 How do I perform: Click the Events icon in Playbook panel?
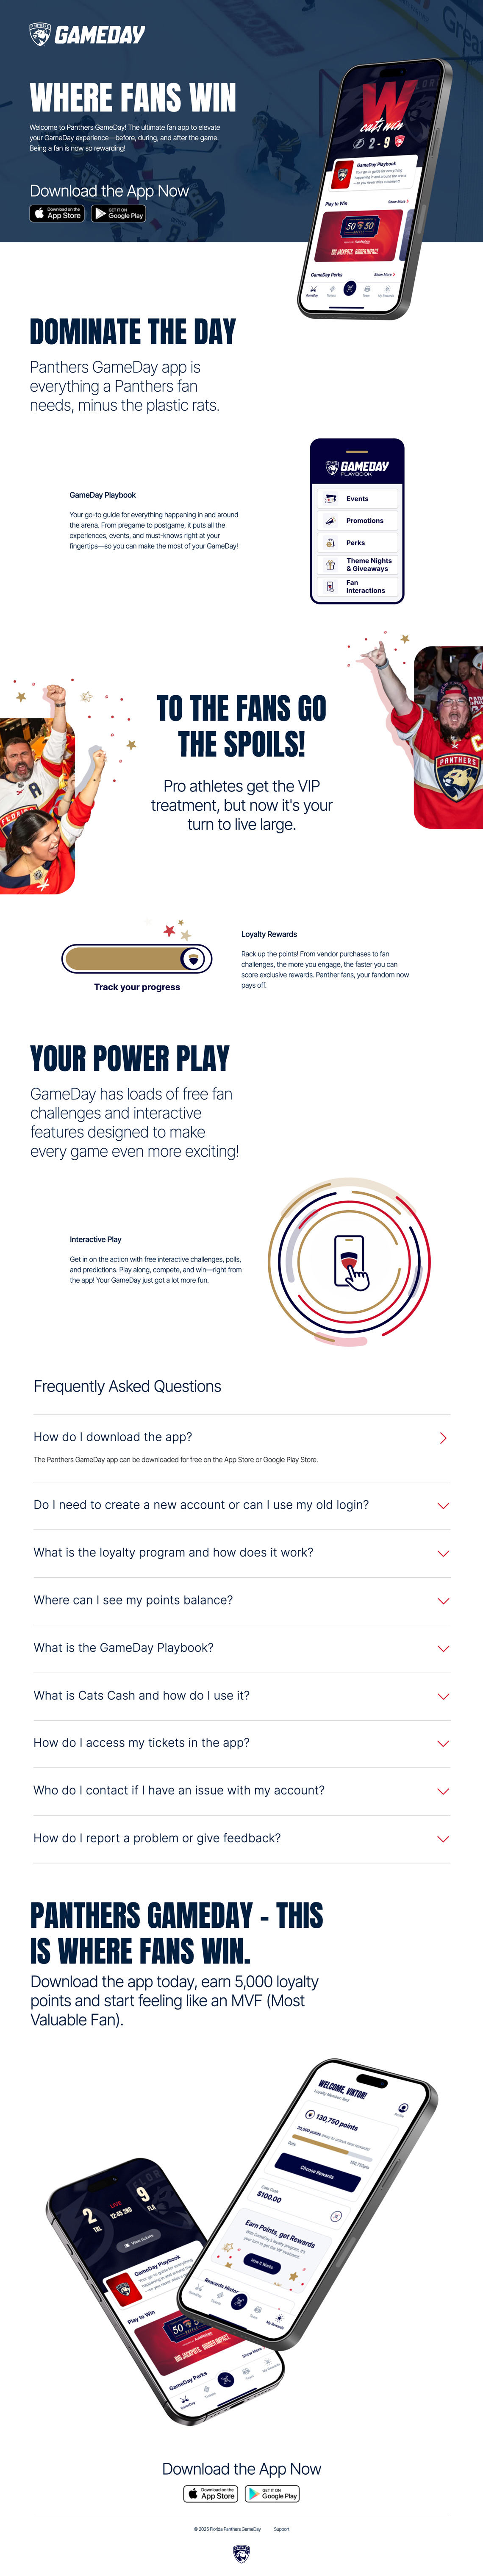point(331,498)
